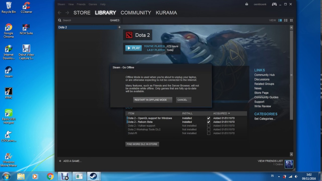
Task: Focus the library search field
Action: (x=83, y=20)
